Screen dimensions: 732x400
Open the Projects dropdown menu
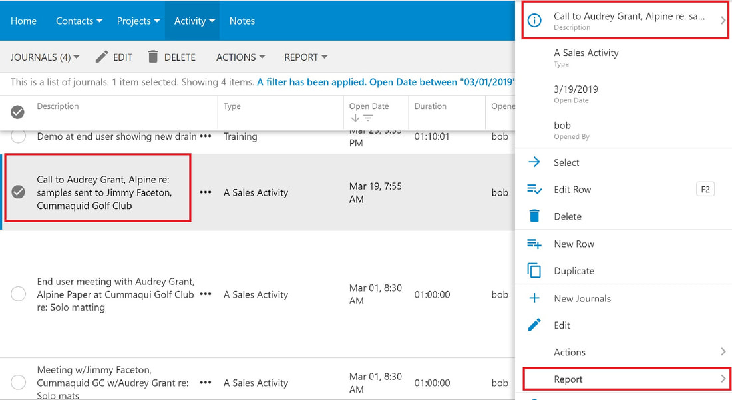pyautogui.click(x=138, y=21)
